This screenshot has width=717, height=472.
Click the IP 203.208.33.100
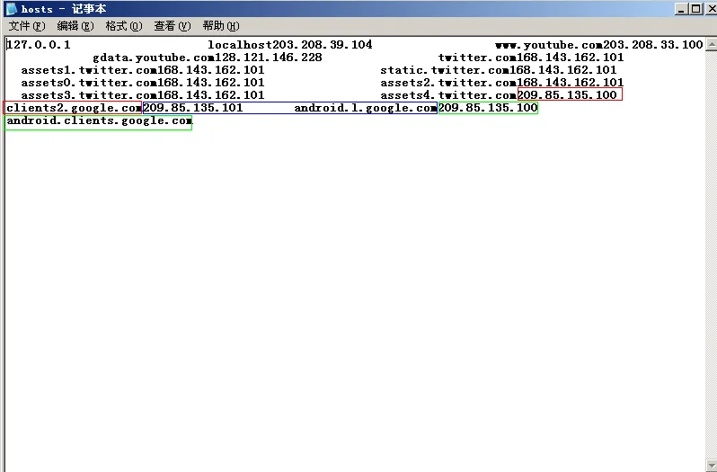653,45
